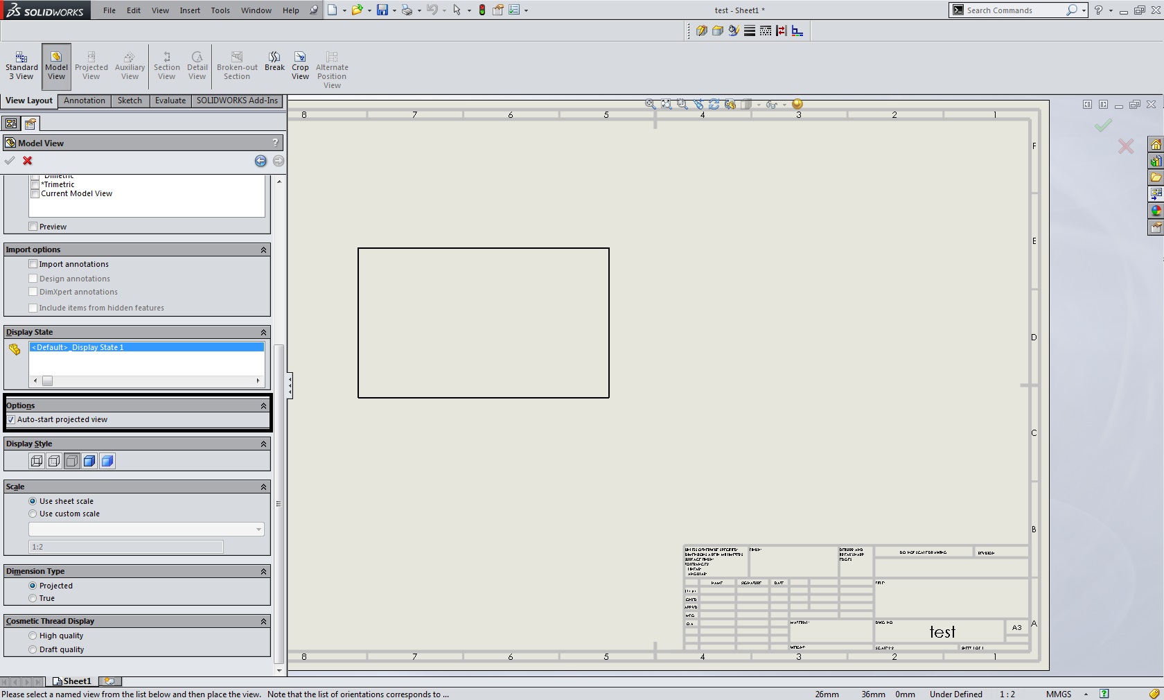Collapse the Scale section
1164x700 pixels.
tap(263, 487)
